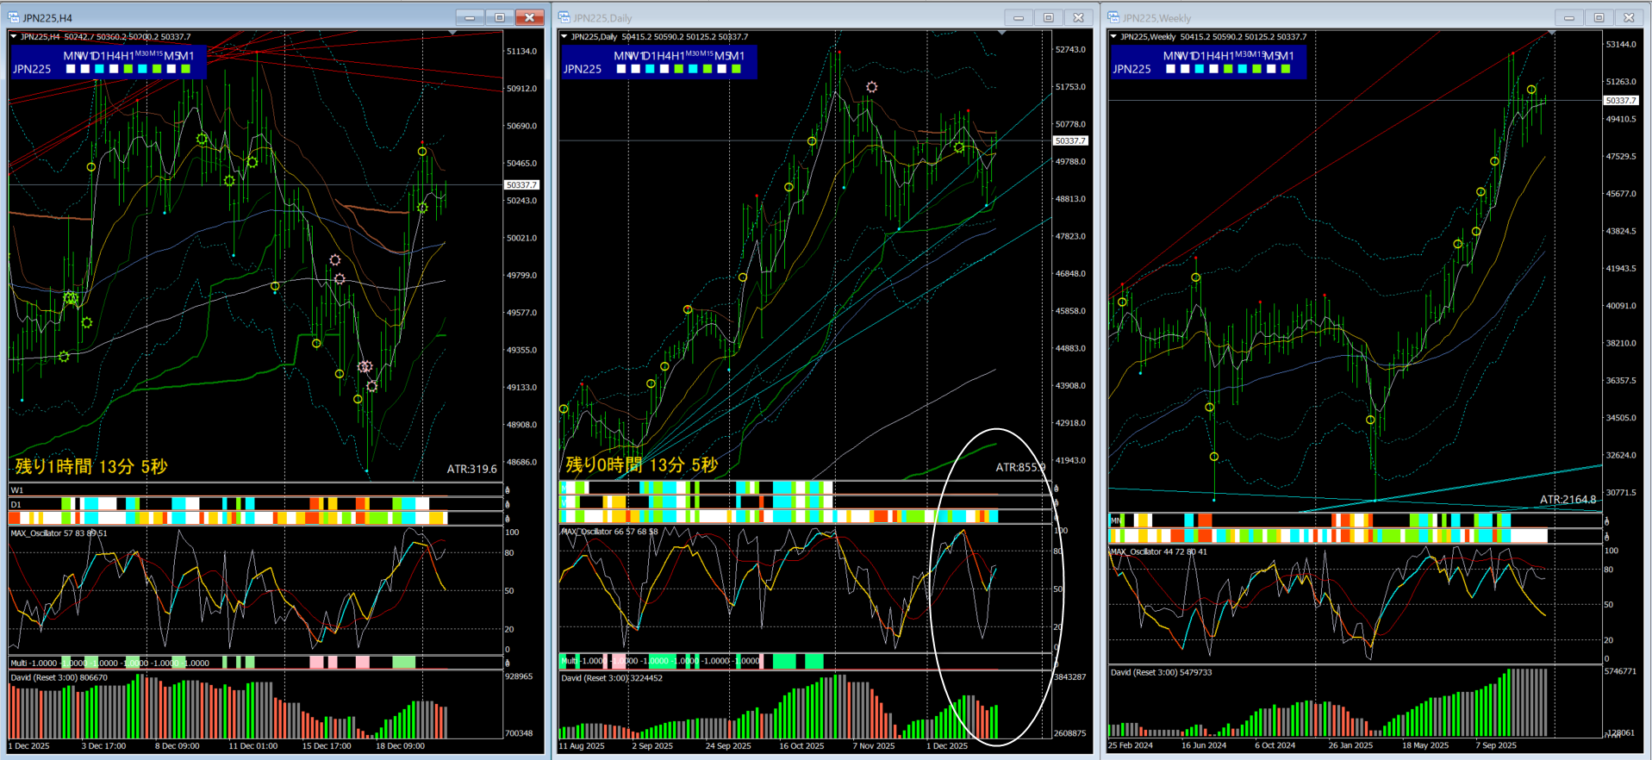Click the 50337.7 price tag in H4 chart
The height and width of the screenshot is (760, 1652).
pos(521,184)
